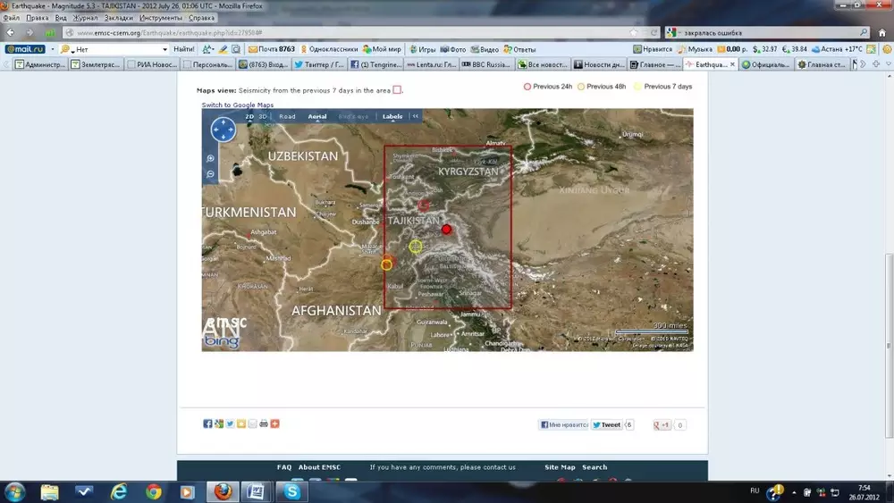Zoom in on the Bing map
This screenshot has height=503, width=894.
211,158
